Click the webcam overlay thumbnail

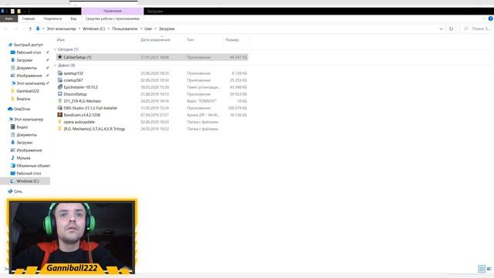[72, 236]
